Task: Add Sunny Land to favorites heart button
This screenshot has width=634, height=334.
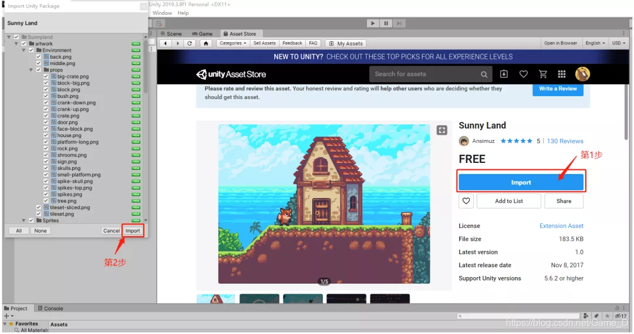Action: coord(466,201)
